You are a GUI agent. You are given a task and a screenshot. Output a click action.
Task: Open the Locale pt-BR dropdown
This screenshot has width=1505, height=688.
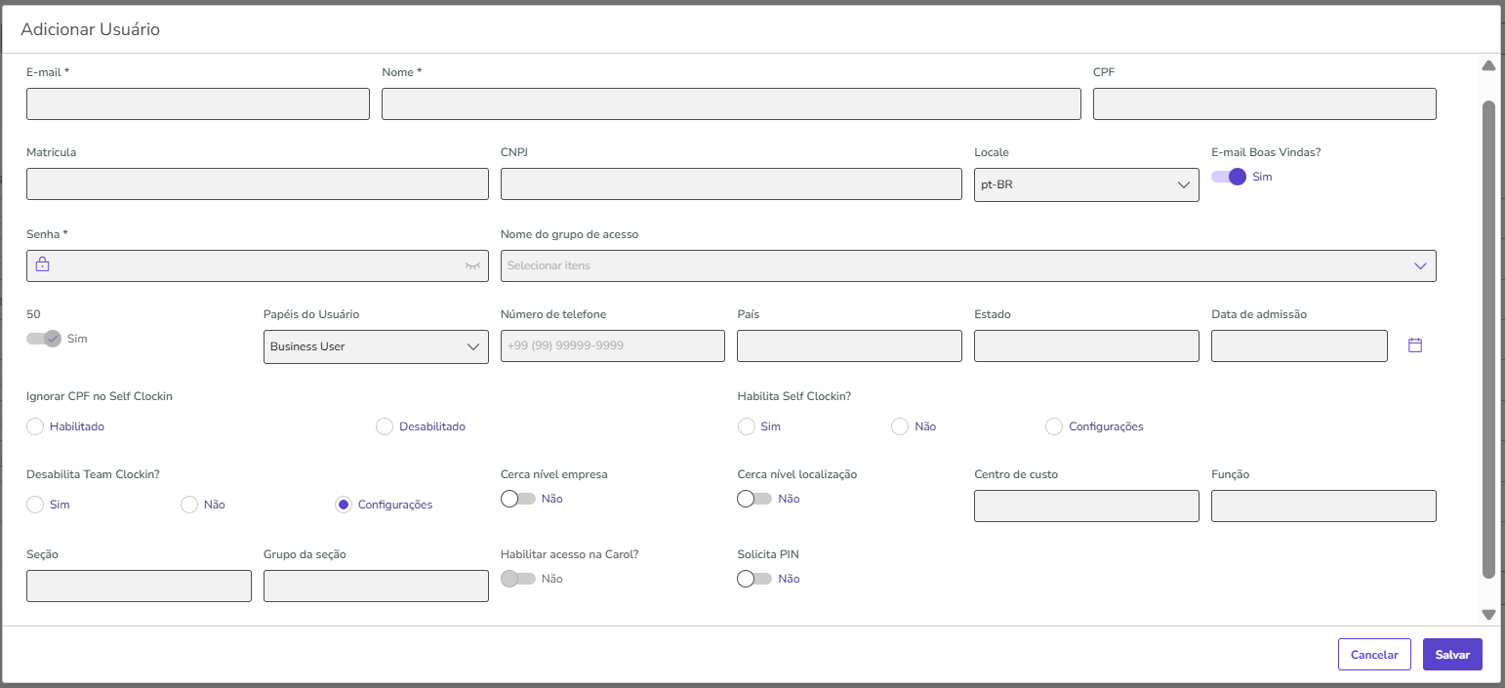[x=1085, y=184]
